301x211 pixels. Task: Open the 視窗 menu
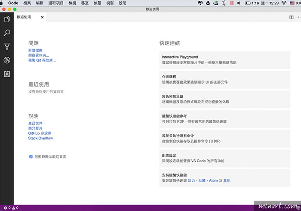pos(110,3)
